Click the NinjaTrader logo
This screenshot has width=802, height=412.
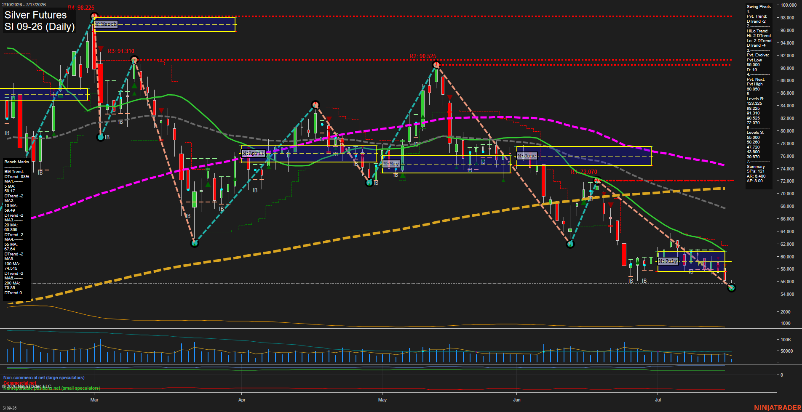click(x=777, y=408)
